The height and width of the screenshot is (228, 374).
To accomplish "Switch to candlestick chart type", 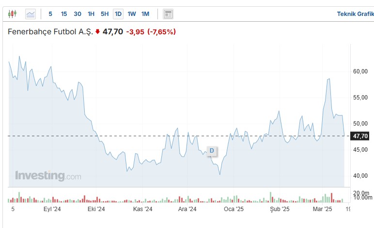I will tap(13, 14).
